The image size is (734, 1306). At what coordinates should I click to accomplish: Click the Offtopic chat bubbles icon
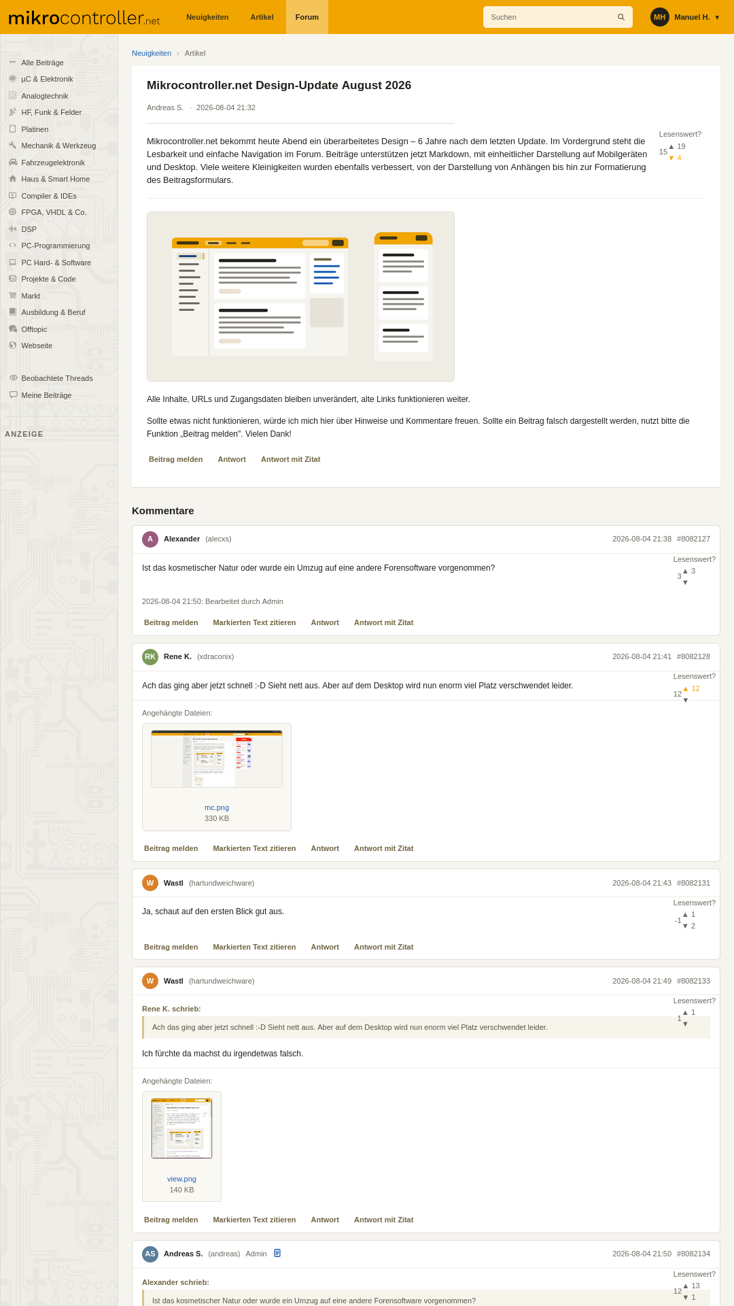[12, 329]
